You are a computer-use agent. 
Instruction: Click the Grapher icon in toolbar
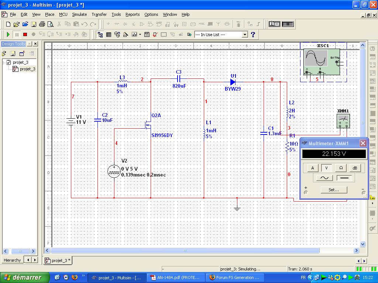pos(134,34)
